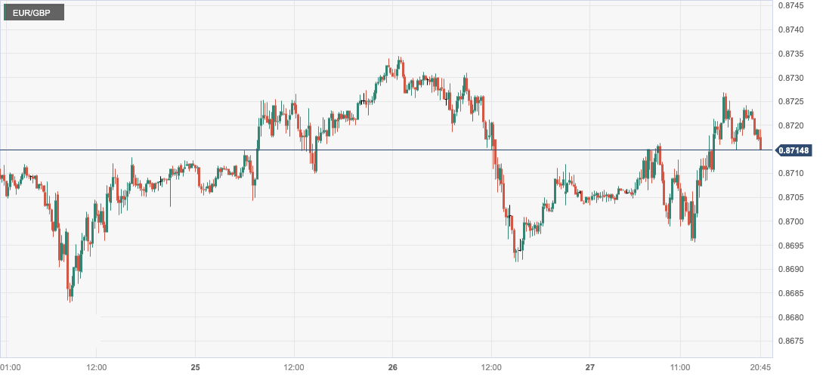
Task: Select the 27 date marker on time axis
Action: pyautogui.click(x=590, y=368)
